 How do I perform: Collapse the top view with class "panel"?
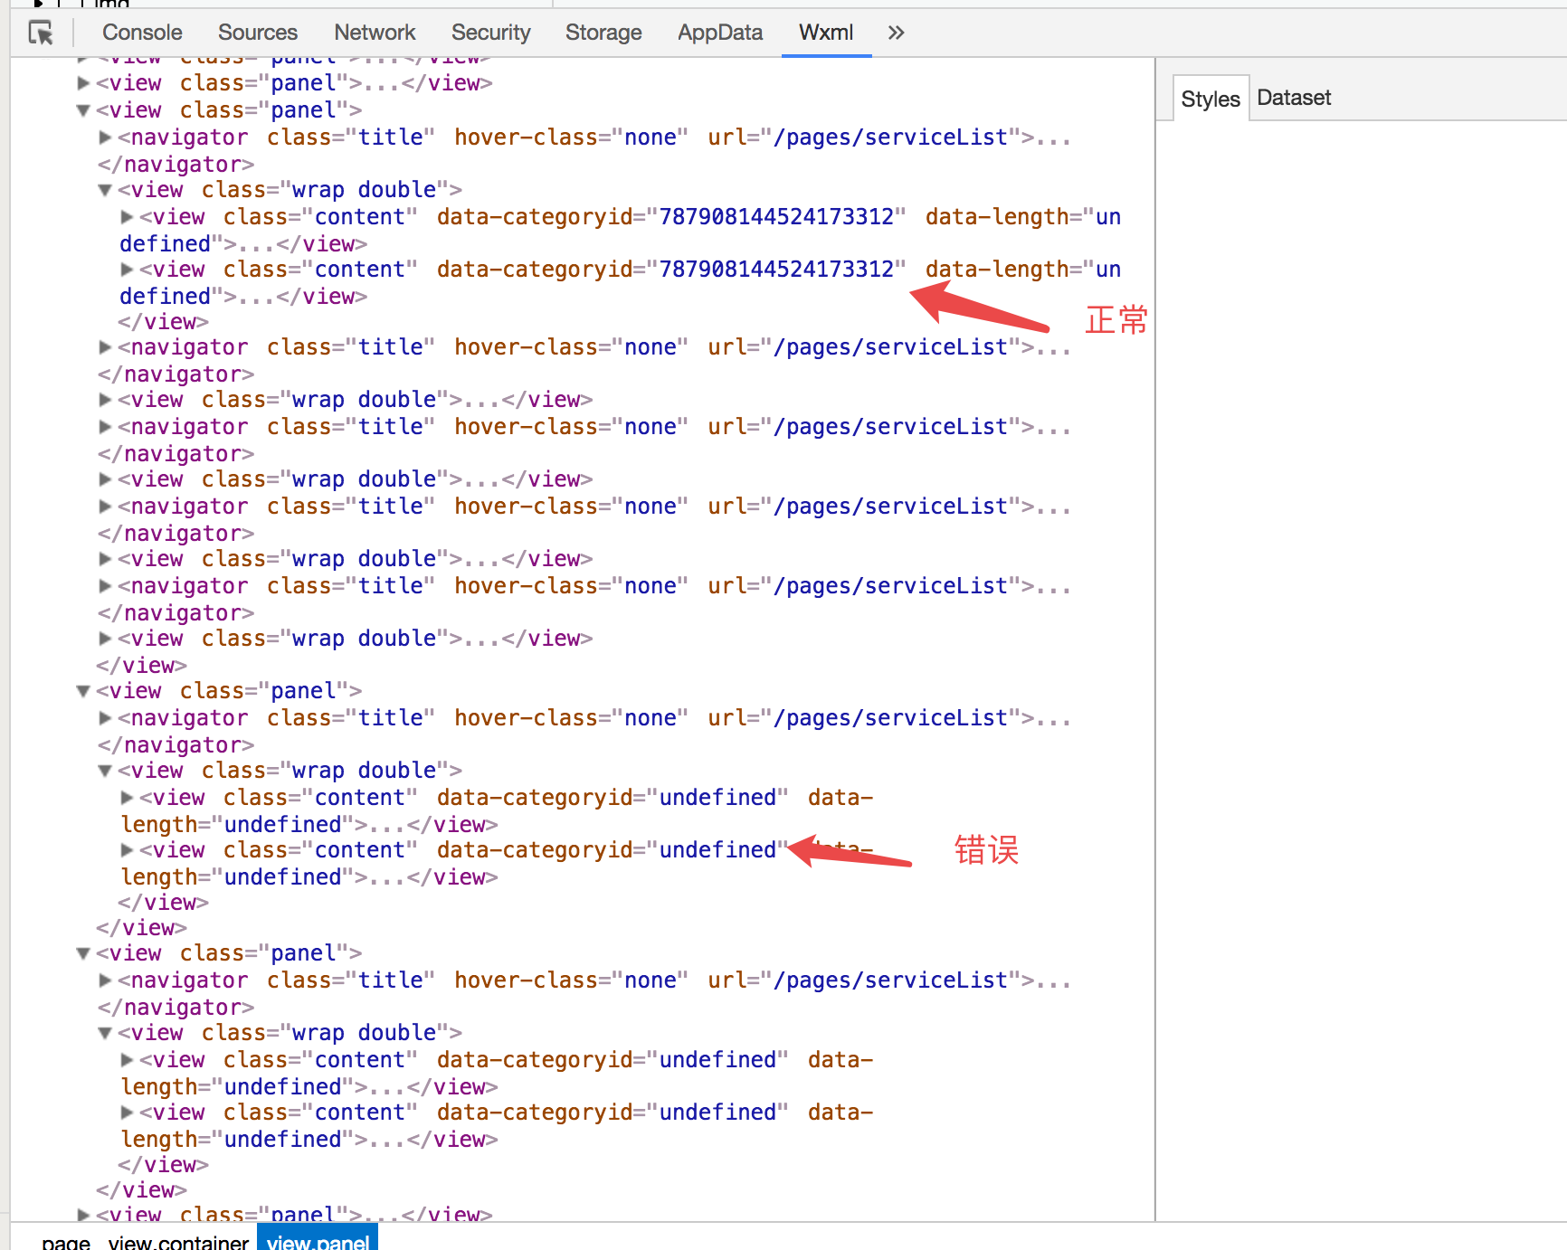pos(82,110)
